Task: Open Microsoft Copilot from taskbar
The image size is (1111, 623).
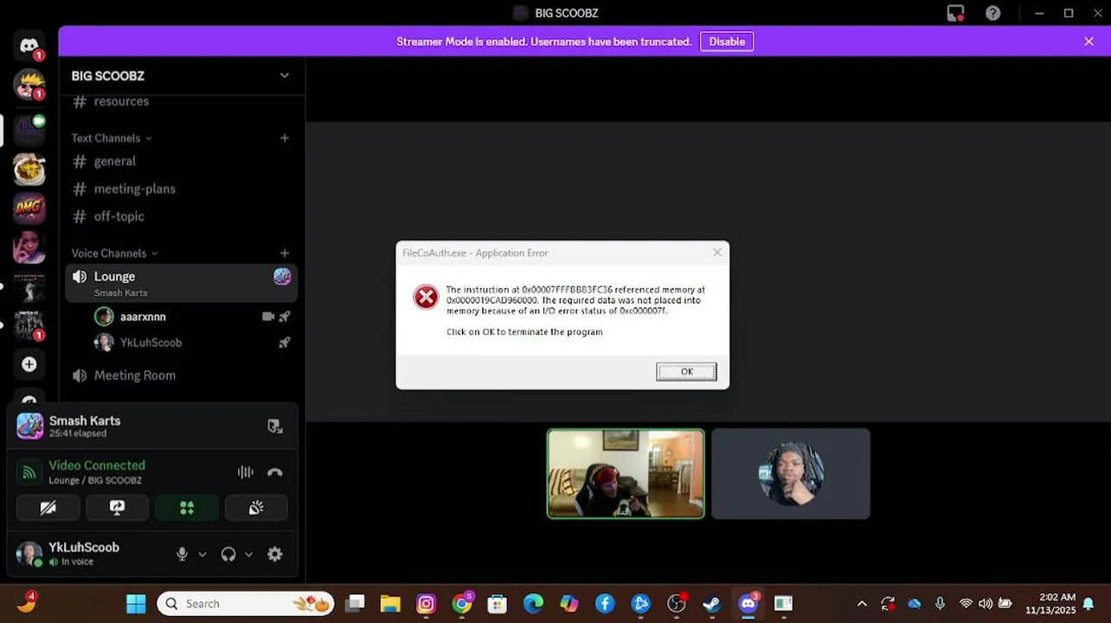Action: pos(568,603)
